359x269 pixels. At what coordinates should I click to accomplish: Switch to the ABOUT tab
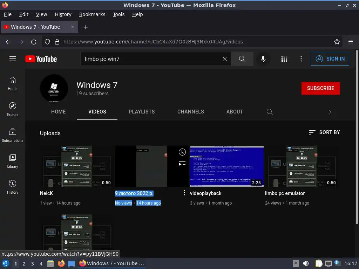(235, 112)
